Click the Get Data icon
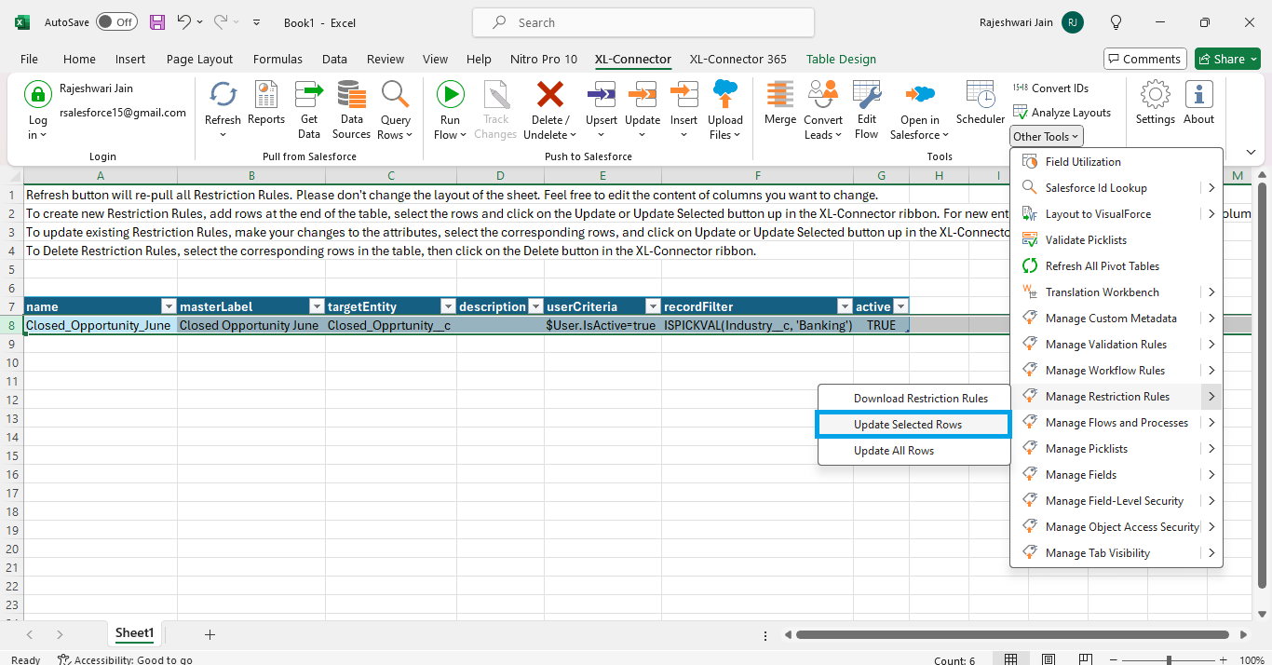This screenshot has width=1272, height=665. 309,94
